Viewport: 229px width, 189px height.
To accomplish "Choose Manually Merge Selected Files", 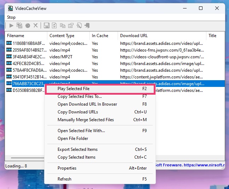I will point(100,120).
